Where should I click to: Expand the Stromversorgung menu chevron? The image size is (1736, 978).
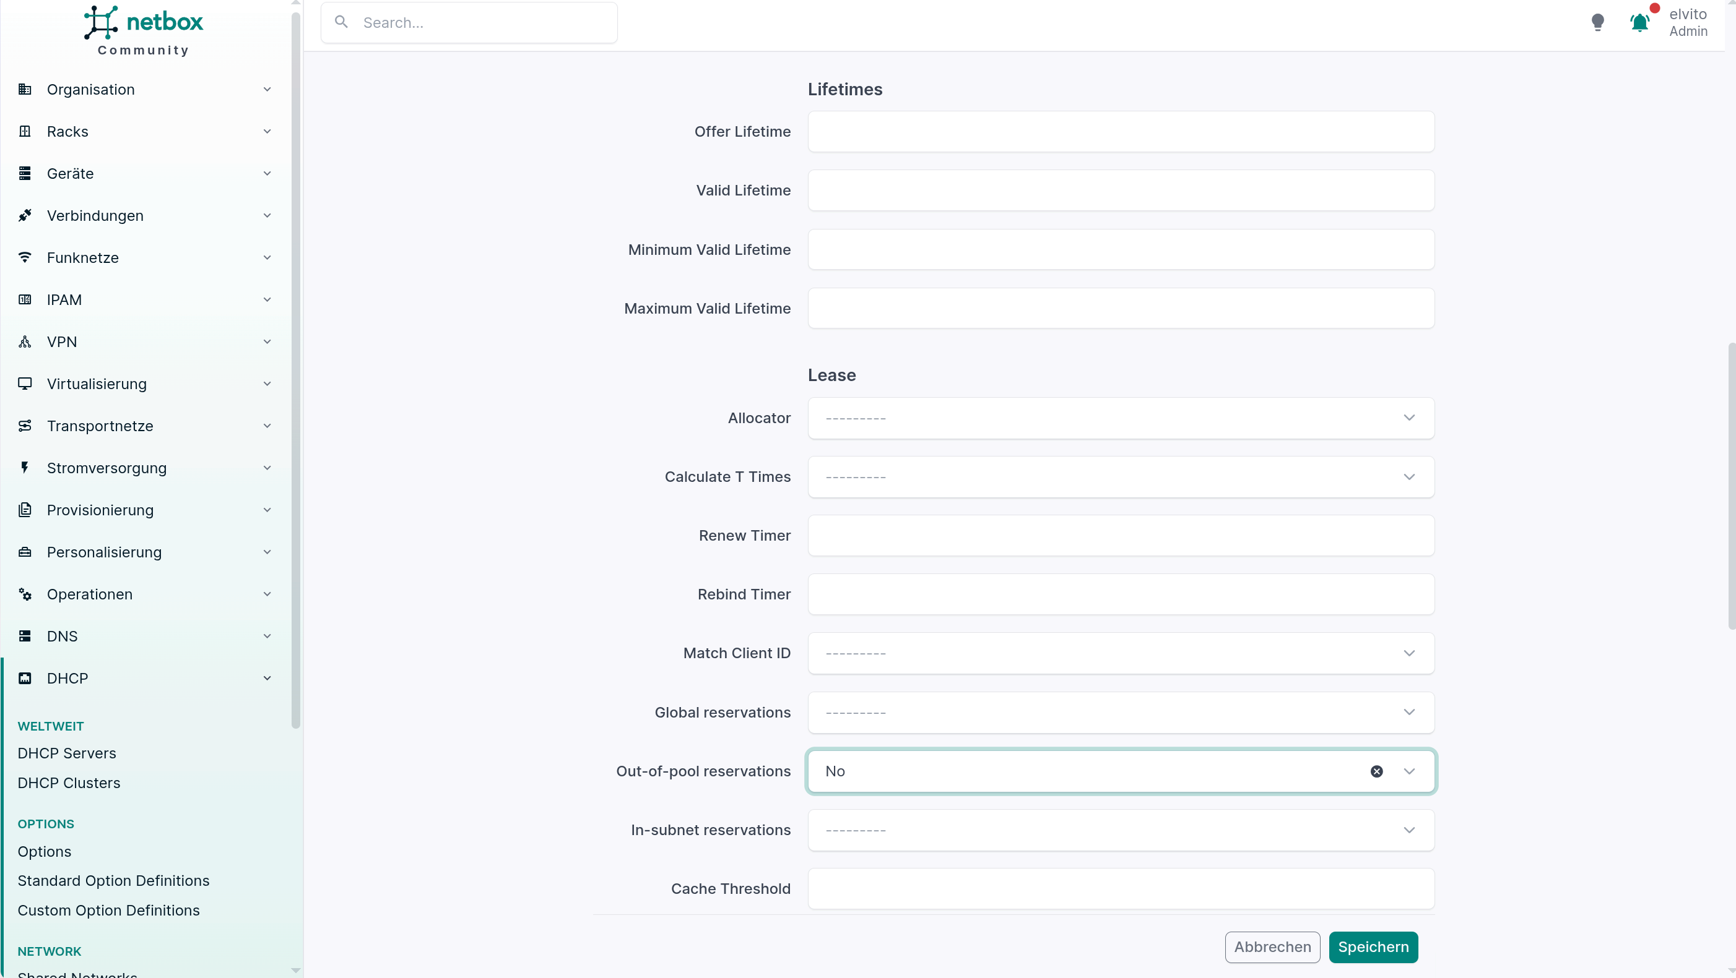[x=267, y=468]
